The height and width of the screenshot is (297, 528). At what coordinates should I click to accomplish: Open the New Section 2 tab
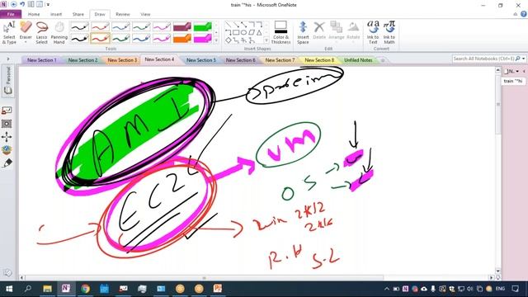82,60
